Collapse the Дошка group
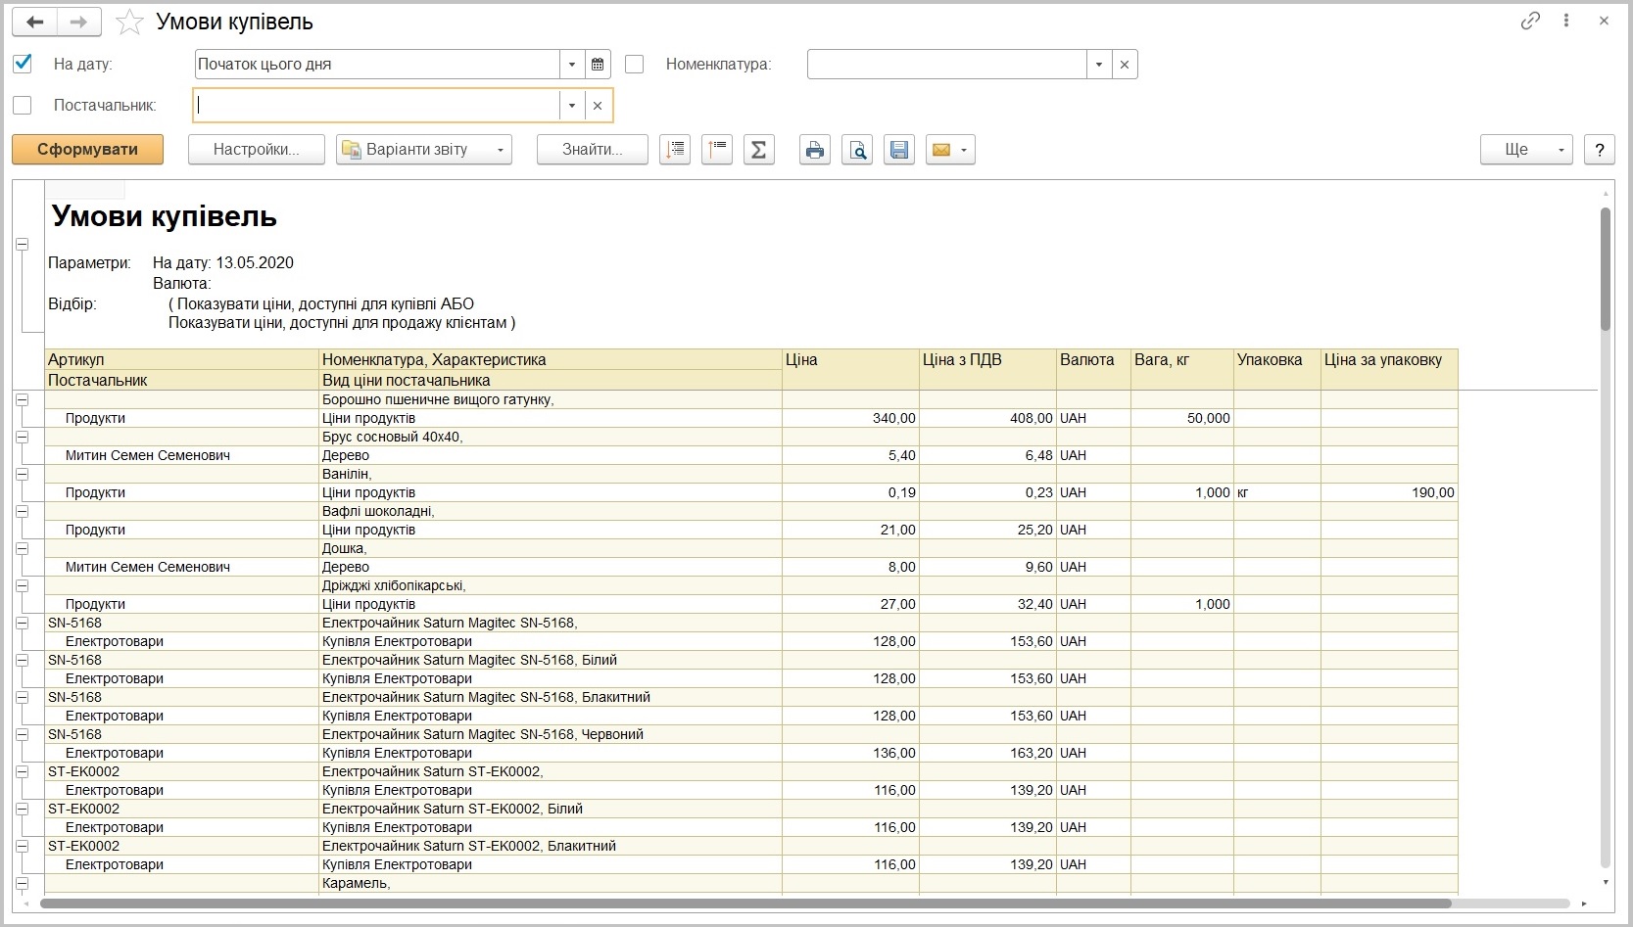 [x=22, y=548]
